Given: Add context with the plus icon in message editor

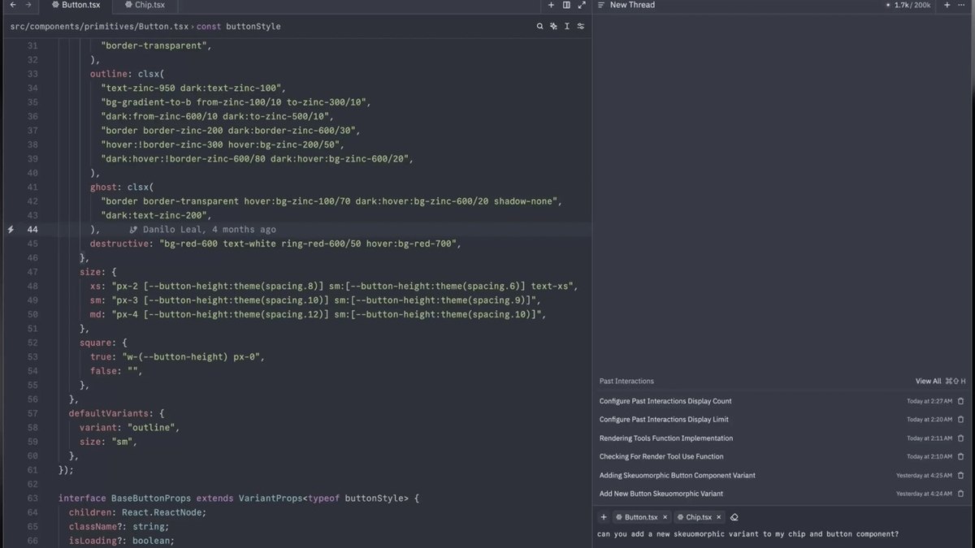Looking at the screenshot, I should coord(603,517).
